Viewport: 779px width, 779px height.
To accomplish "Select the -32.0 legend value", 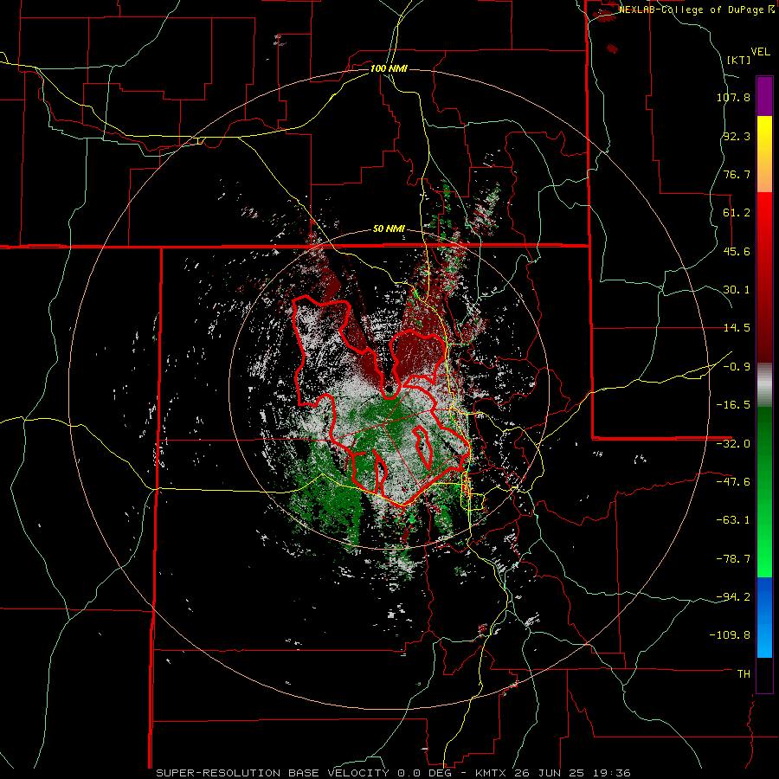I will coord(733,444).
